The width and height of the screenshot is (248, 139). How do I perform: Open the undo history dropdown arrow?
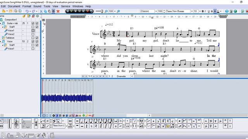tap(30, 11)
